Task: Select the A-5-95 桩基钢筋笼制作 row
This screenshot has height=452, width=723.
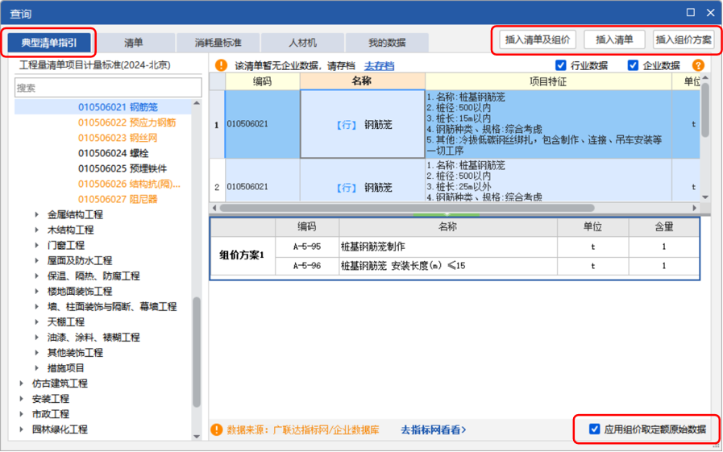Action: pos(488,247)
